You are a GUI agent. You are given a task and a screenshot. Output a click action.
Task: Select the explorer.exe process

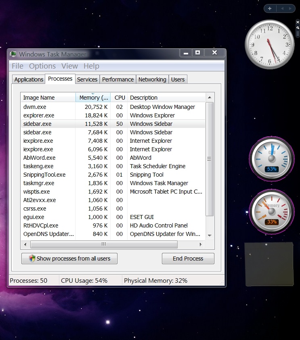[113, 115]
